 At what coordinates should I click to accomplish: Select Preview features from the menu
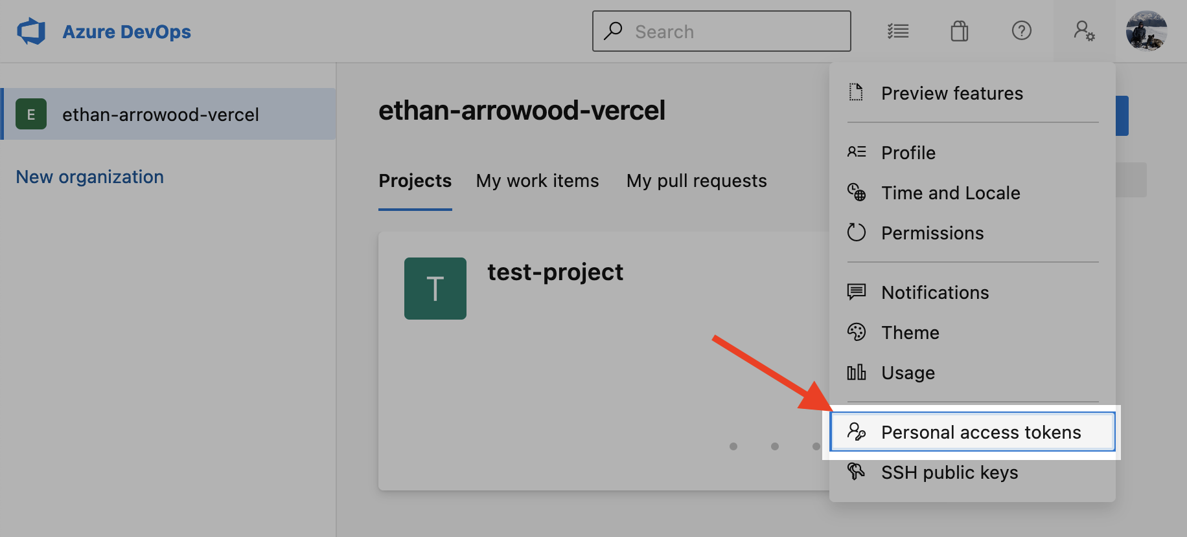pos(952,93)
